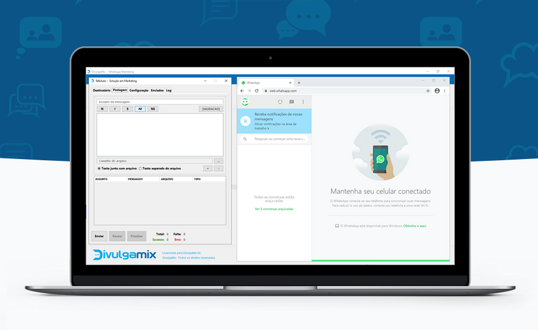Toggle the S strikethrough formatting button

click(x=127, y=109)
